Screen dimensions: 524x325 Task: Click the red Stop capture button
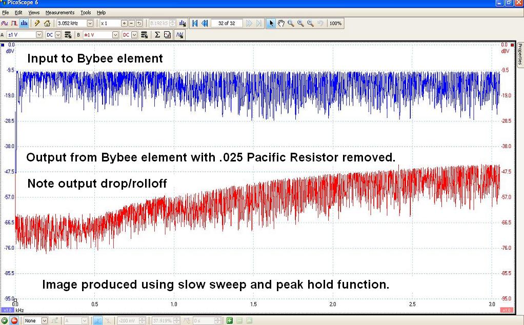[x=14, y=321]
